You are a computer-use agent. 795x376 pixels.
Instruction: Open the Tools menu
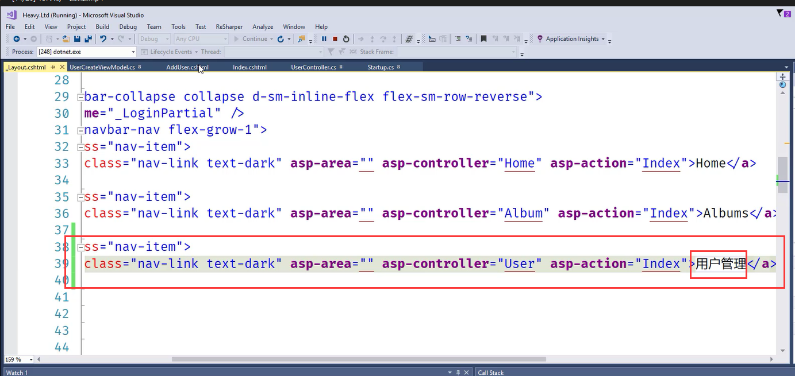point(179,26)
